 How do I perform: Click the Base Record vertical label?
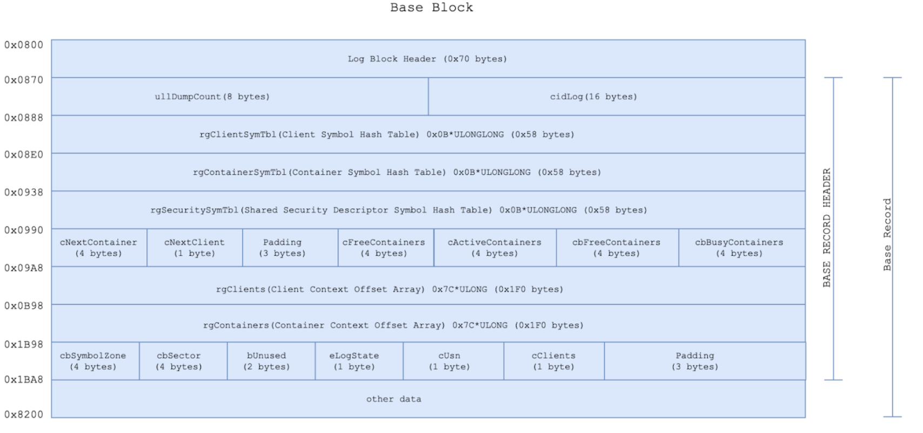coord(887,234)
